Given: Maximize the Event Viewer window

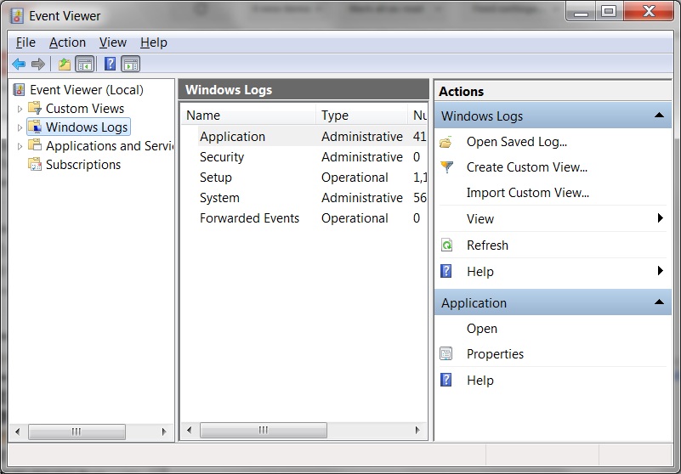Looking at the screenshot, I should click(x=609, y=12).
